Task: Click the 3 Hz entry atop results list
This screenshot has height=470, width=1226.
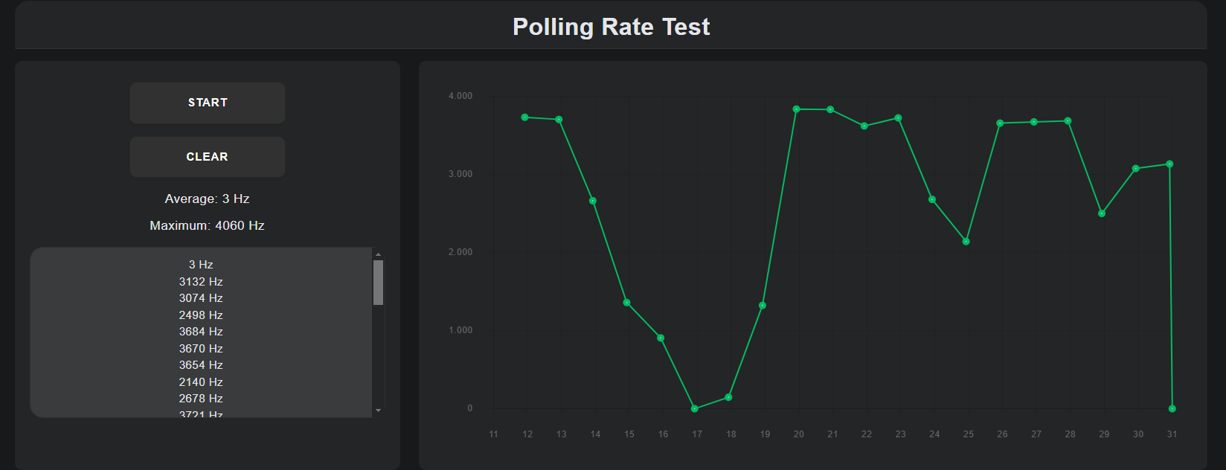Action: tap(201, 265)
